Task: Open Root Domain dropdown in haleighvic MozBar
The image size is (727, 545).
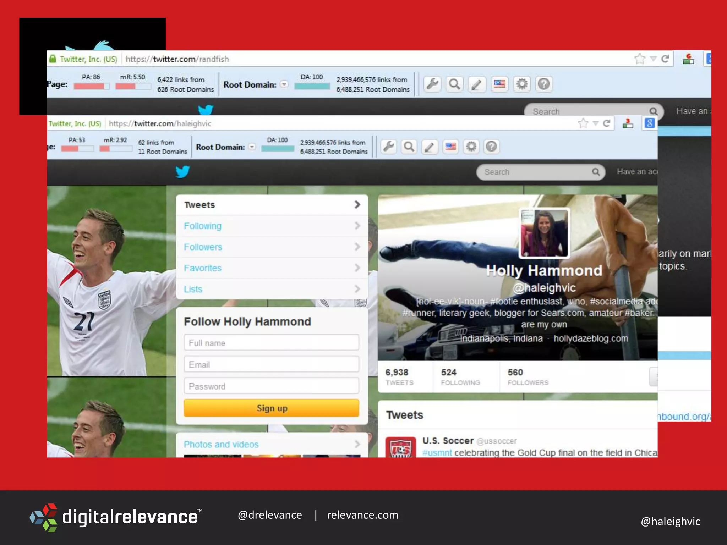Action: [x=252, y=147]
